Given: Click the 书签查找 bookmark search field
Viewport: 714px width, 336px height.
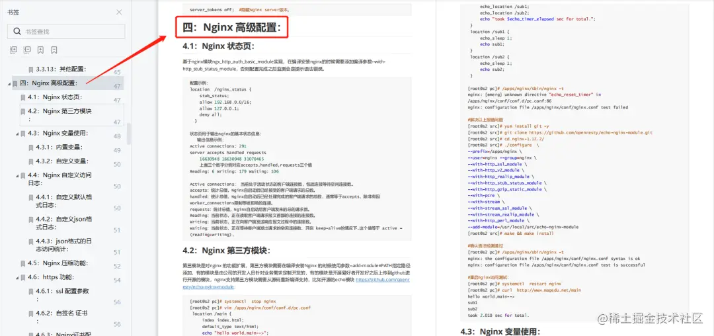Looking at the screenshot, I should pyautogui.click(x=66, y=31).
